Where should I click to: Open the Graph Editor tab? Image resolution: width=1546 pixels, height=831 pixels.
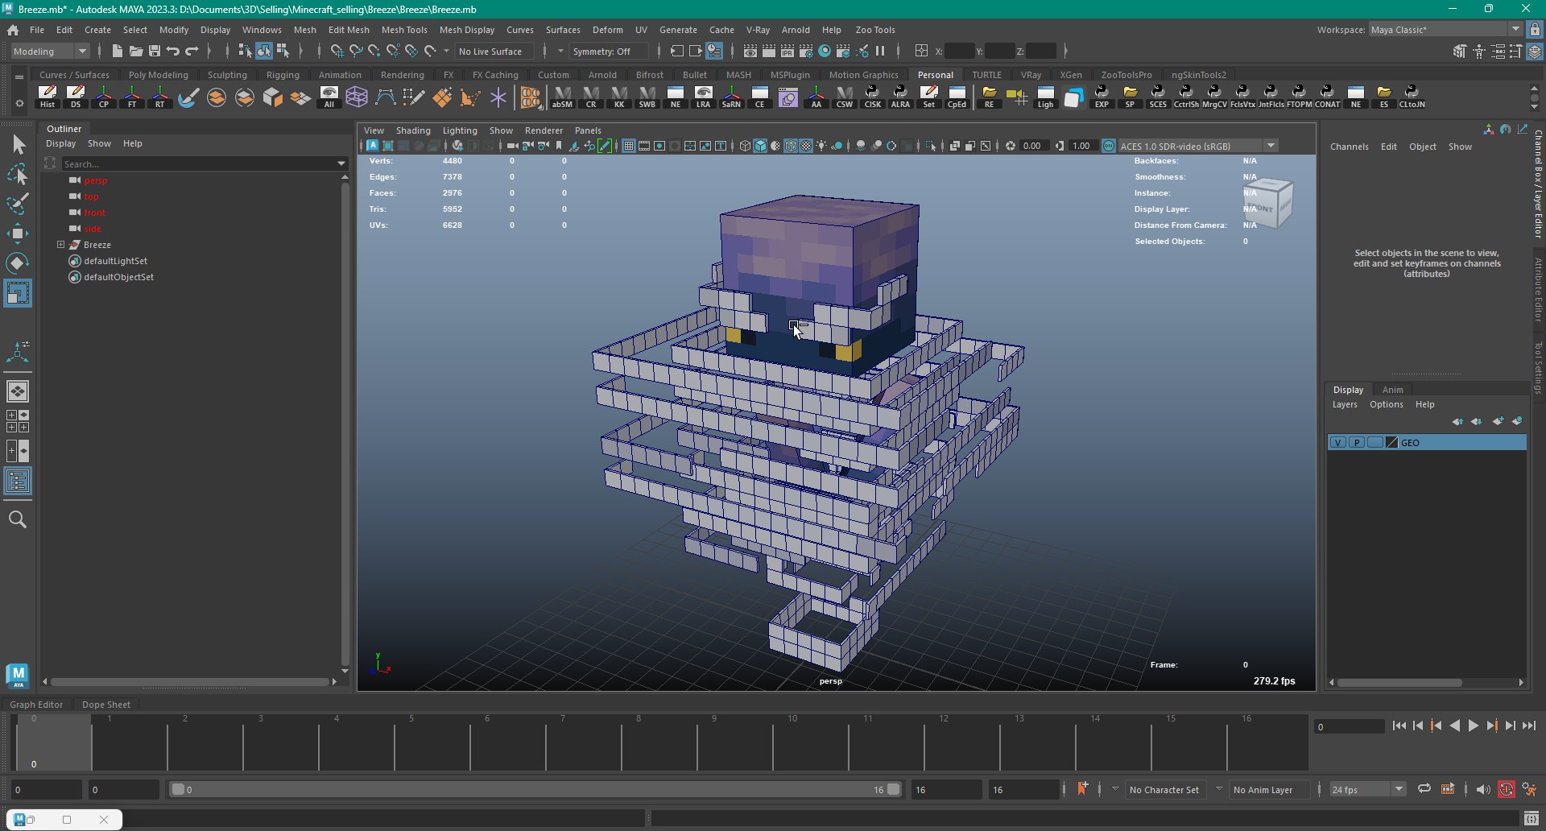click(x=36, y=705)
